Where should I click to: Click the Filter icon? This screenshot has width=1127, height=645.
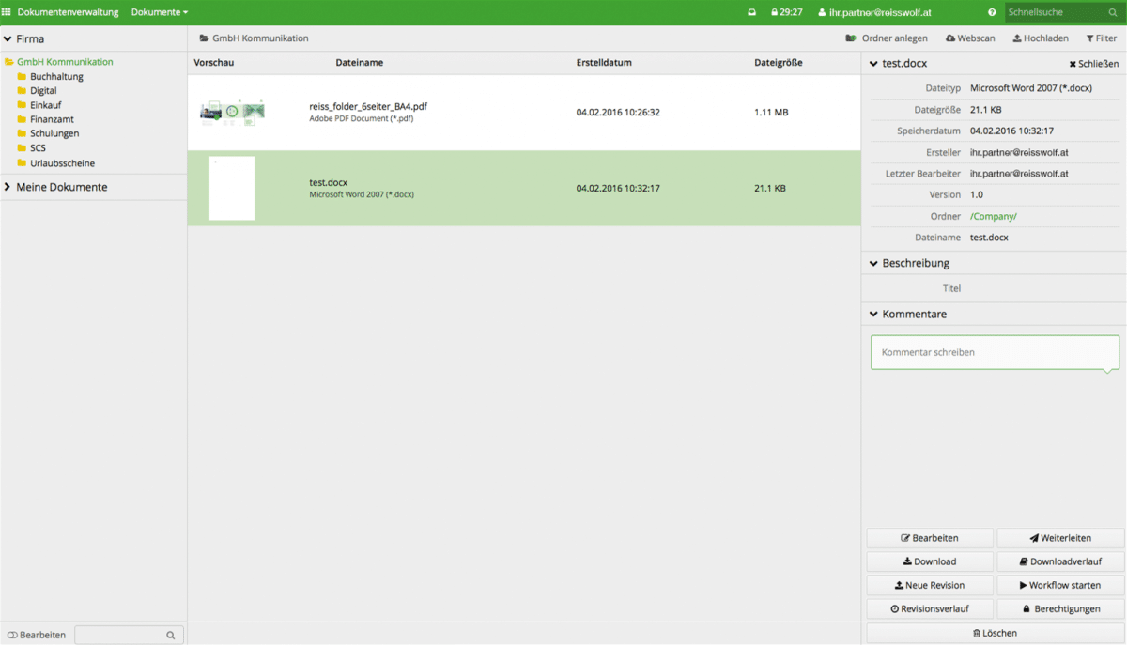(x=1089, y=38)
